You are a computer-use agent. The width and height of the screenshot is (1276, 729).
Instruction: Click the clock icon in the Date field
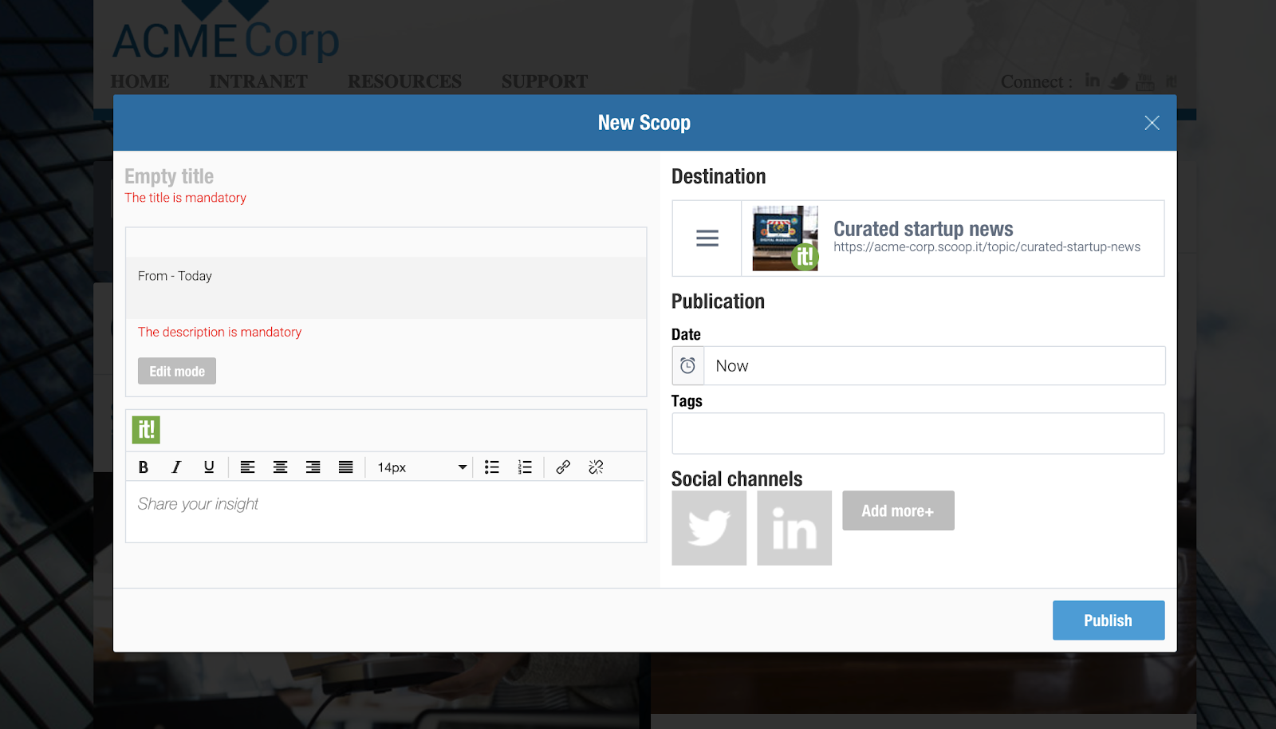click(688, 366)
